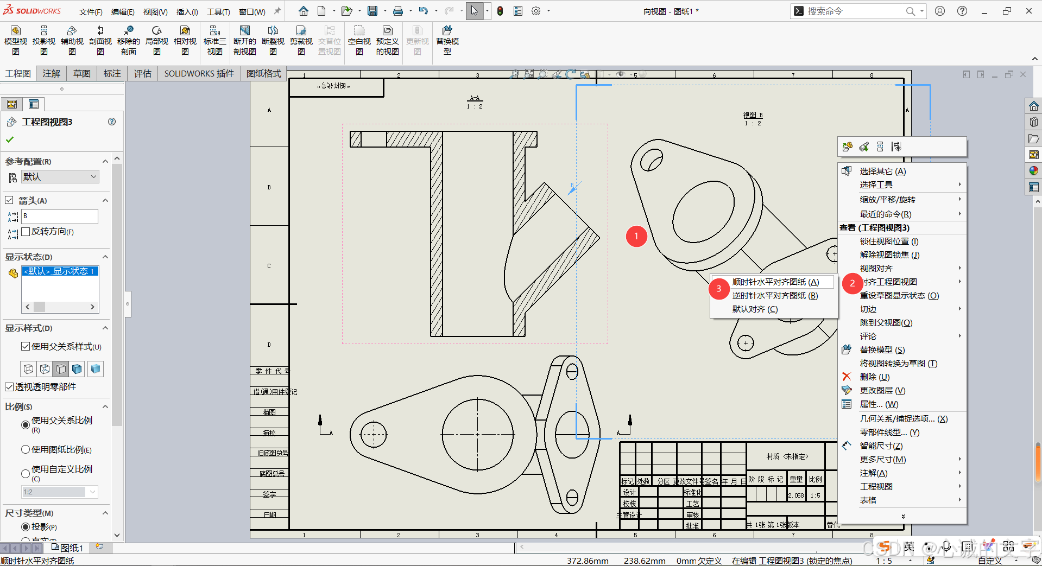The height and width of the screenshot is (566, 1042).
Task: Switch to PropertyManager tab icon
Action: pos(34,104)
